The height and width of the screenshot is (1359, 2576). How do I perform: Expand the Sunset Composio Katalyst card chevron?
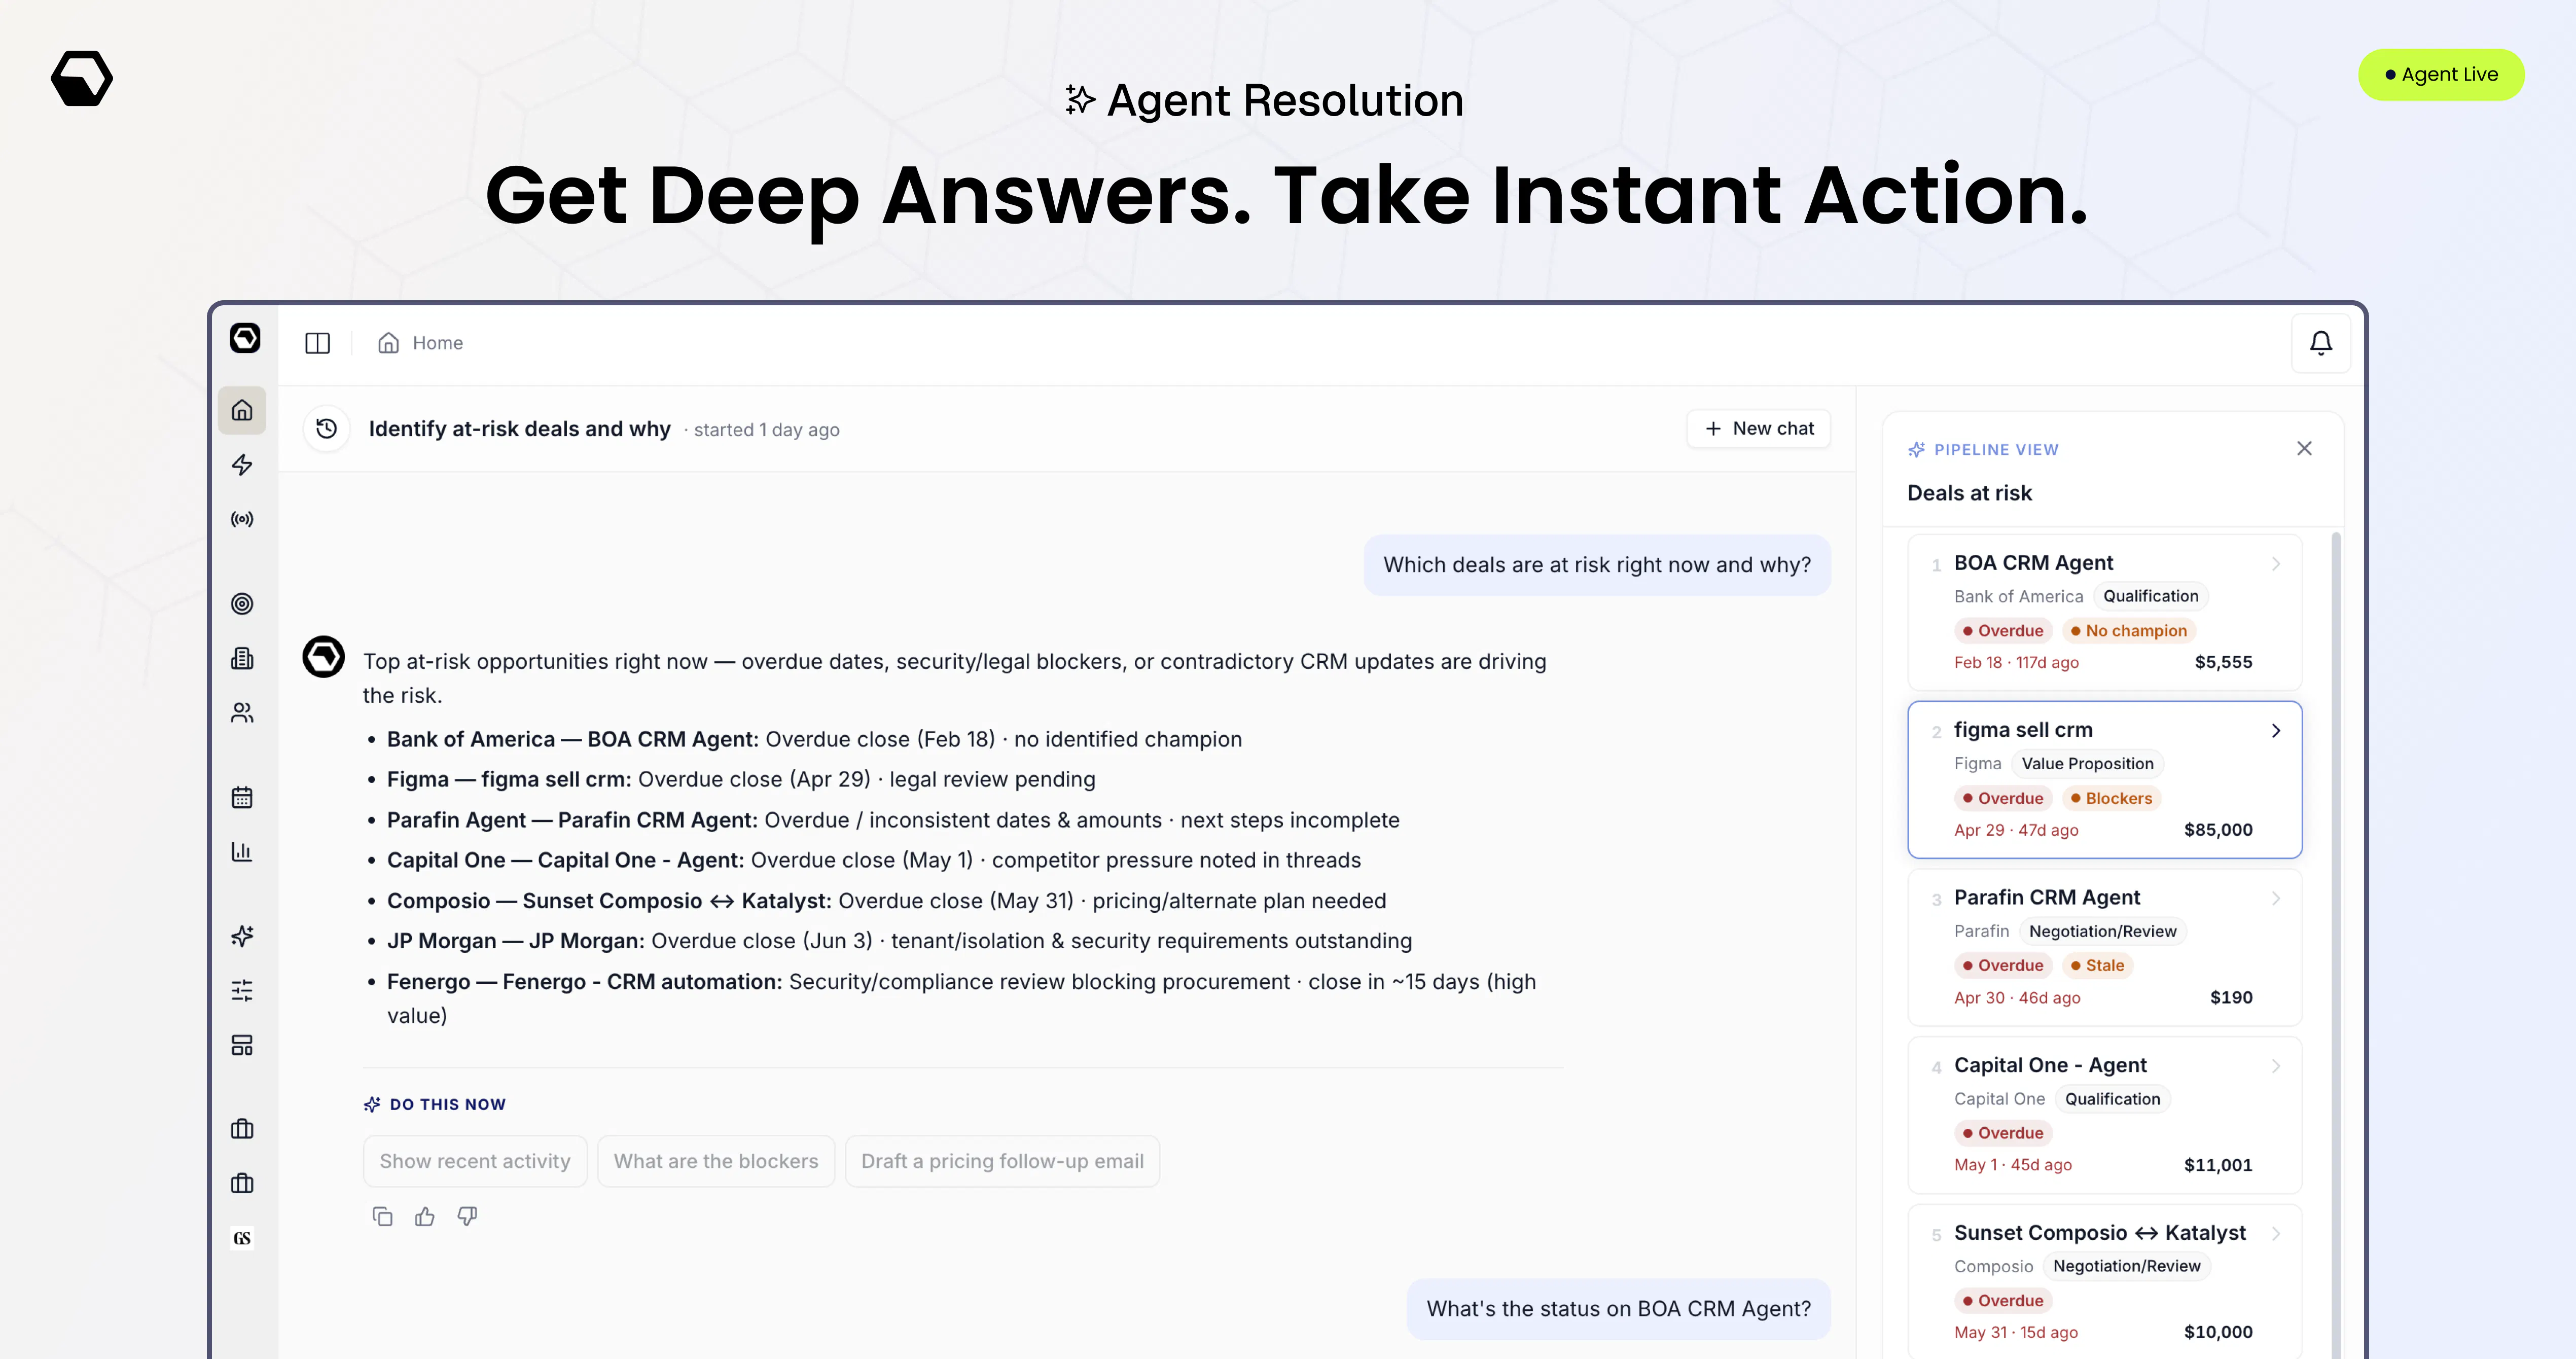pyautogui.click(x=2276, y=1233)
